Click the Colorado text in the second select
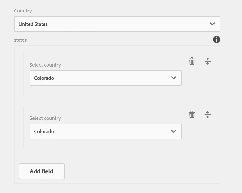 click(x=44, y=132)
